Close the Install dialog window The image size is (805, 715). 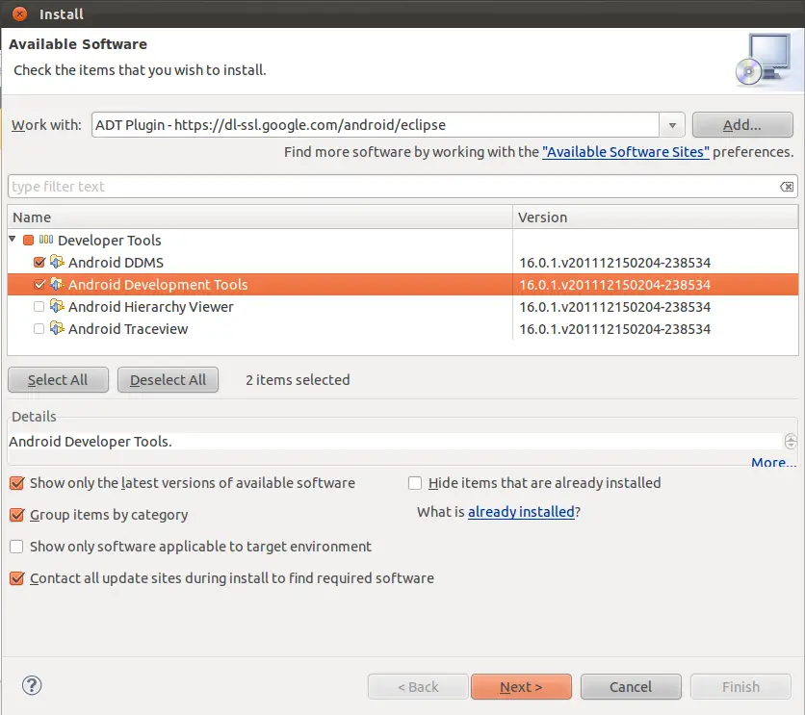pos(19,13)
